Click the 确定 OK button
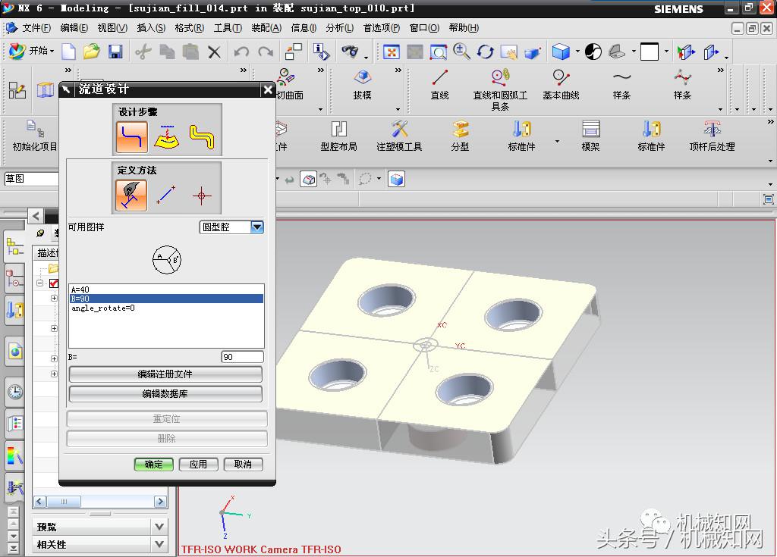The width and height of the screenshot is (777, 557). (154, 464)
